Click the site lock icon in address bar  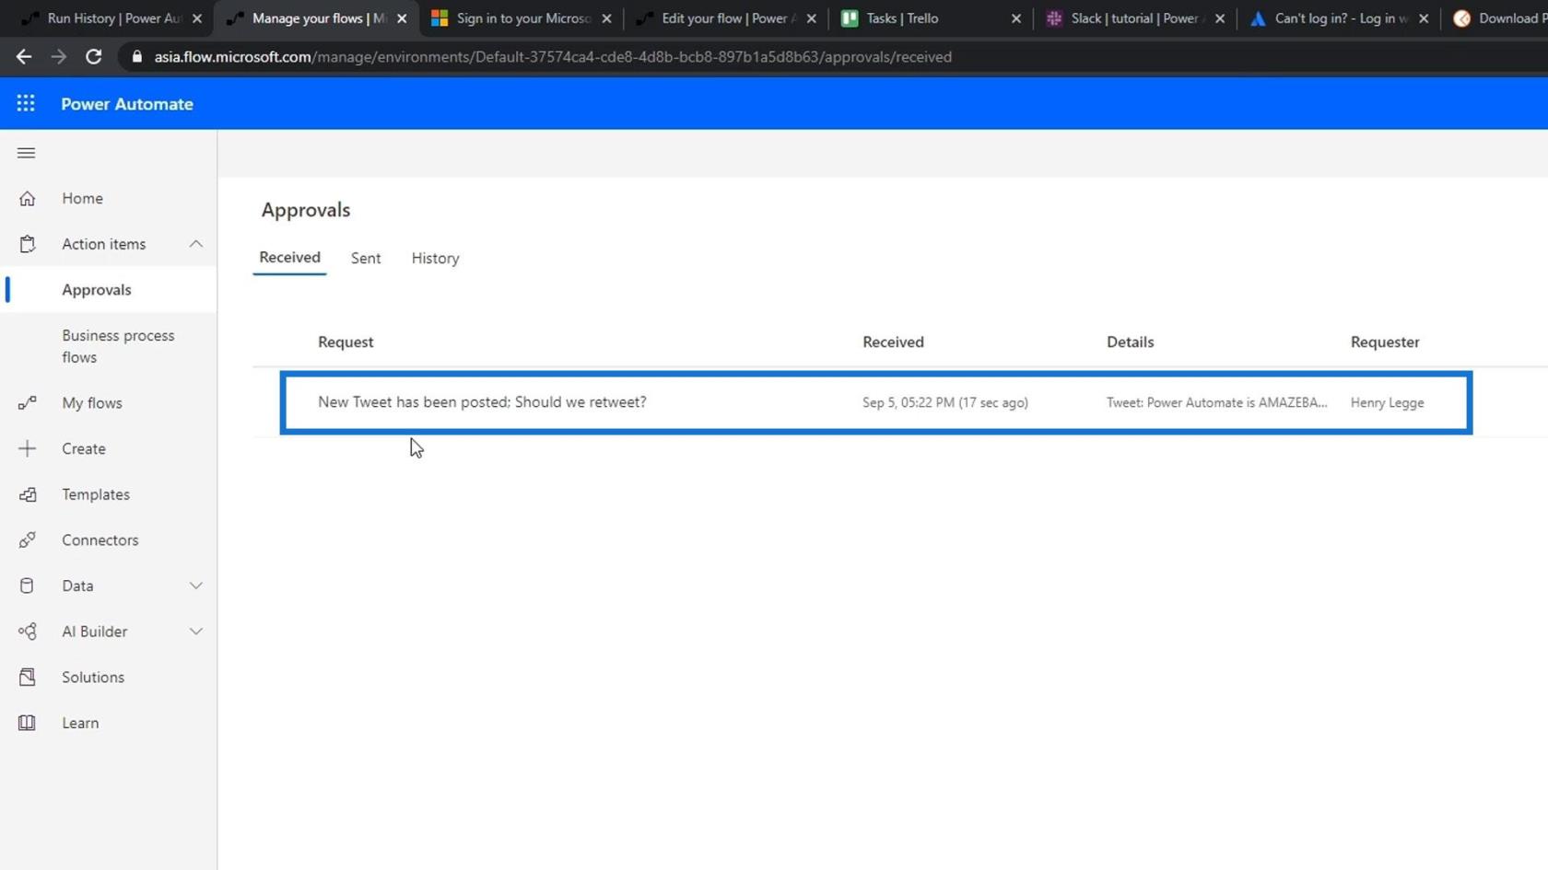coord(137,57)
